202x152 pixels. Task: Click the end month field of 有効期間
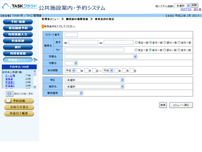pos(124,70)
